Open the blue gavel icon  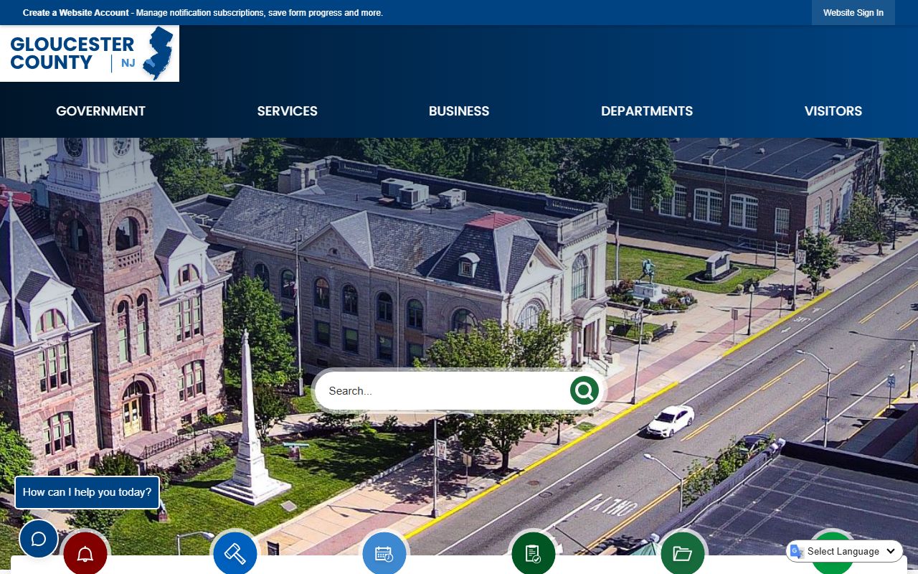click(235, 554)
